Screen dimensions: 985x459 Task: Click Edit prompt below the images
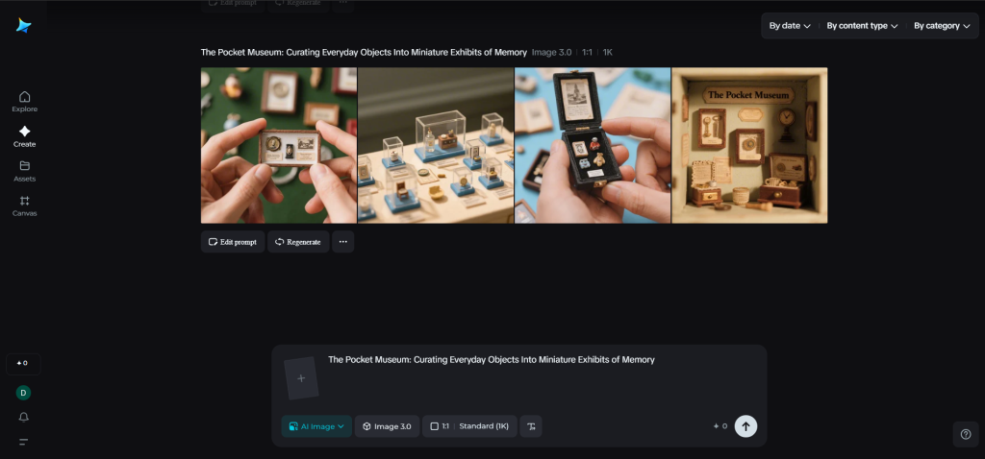233,242
